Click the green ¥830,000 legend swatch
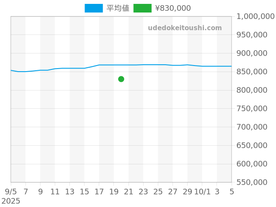276x207 pixels. pyautogui.click(x=142, y=8)
